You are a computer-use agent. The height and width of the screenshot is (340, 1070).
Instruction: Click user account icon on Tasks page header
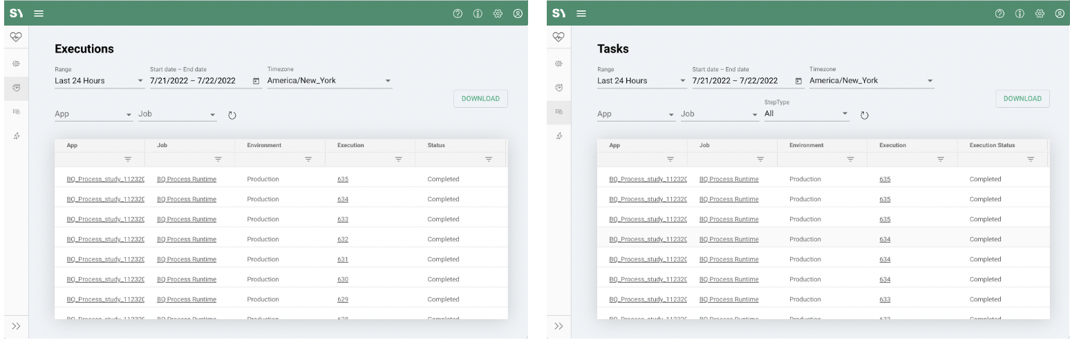click(x=1060, y=13)
